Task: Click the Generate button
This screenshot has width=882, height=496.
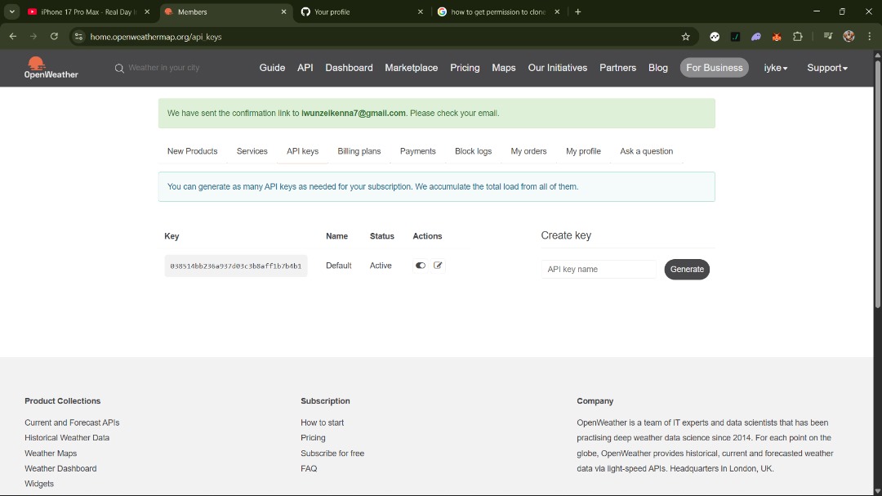Action: click(x=687, y=269)
